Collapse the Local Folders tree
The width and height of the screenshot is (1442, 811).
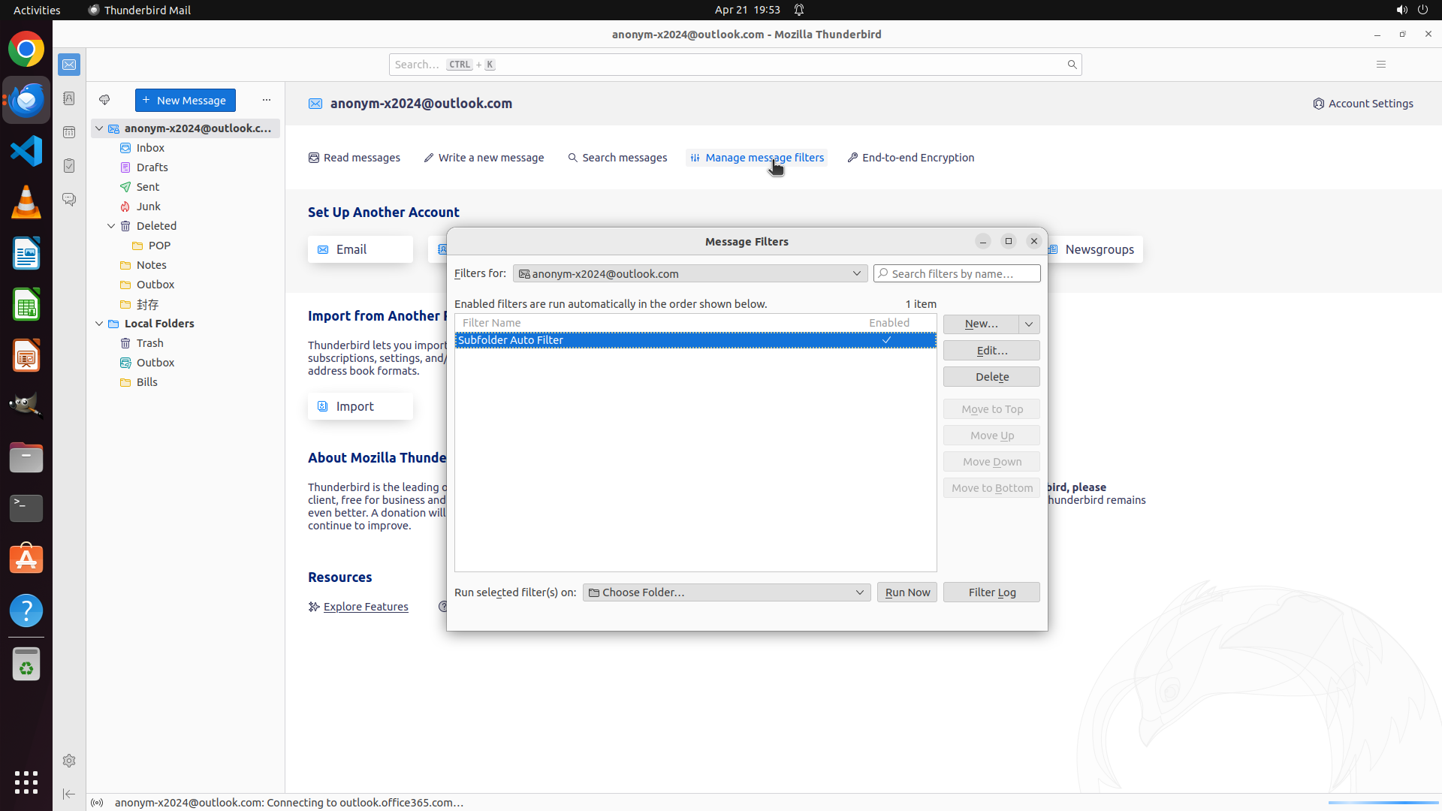tap(99, 324)
